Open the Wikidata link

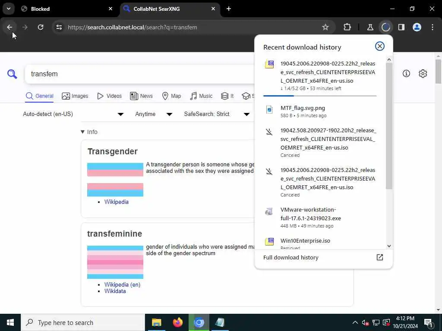[115, 291]
